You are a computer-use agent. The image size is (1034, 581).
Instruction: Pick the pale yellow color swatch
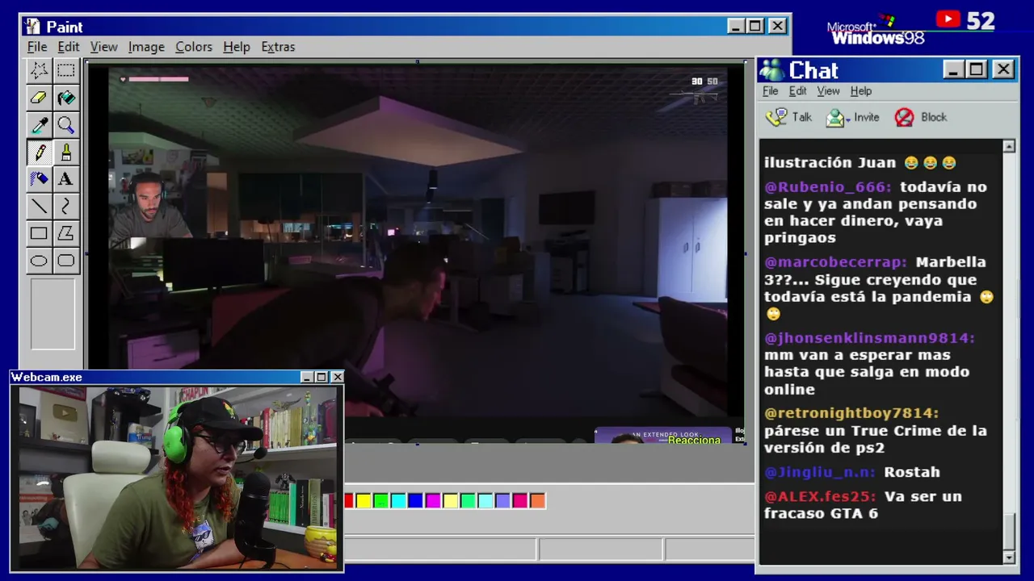pos(450,501)
